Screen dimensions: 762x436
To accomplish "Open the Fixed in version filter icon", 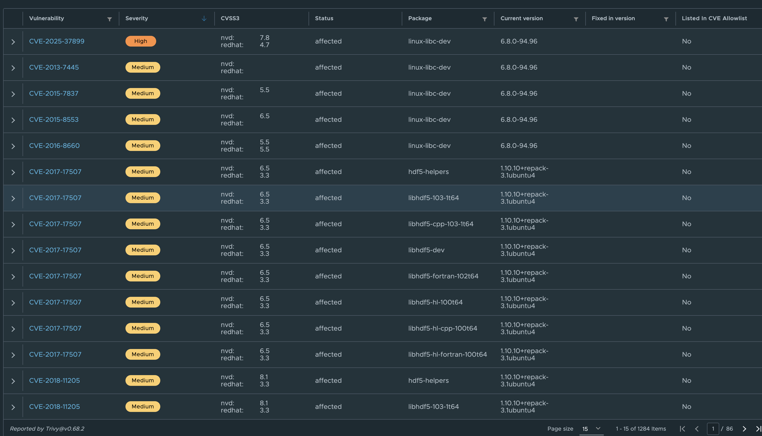I will pos(666,19).
